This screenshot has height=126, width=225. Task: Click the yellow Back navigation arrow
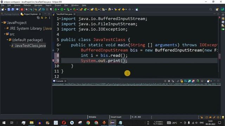tap(123, 9)
